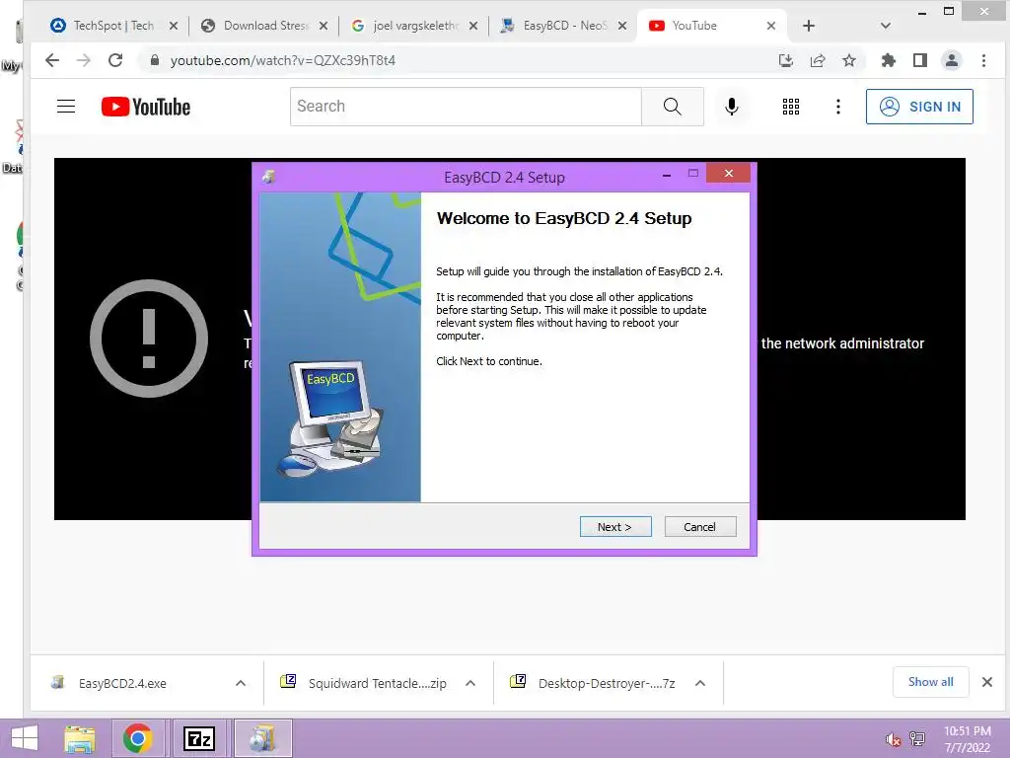Click the video error exclamation icon
The image size is (1010, 758).
[149, 339]
